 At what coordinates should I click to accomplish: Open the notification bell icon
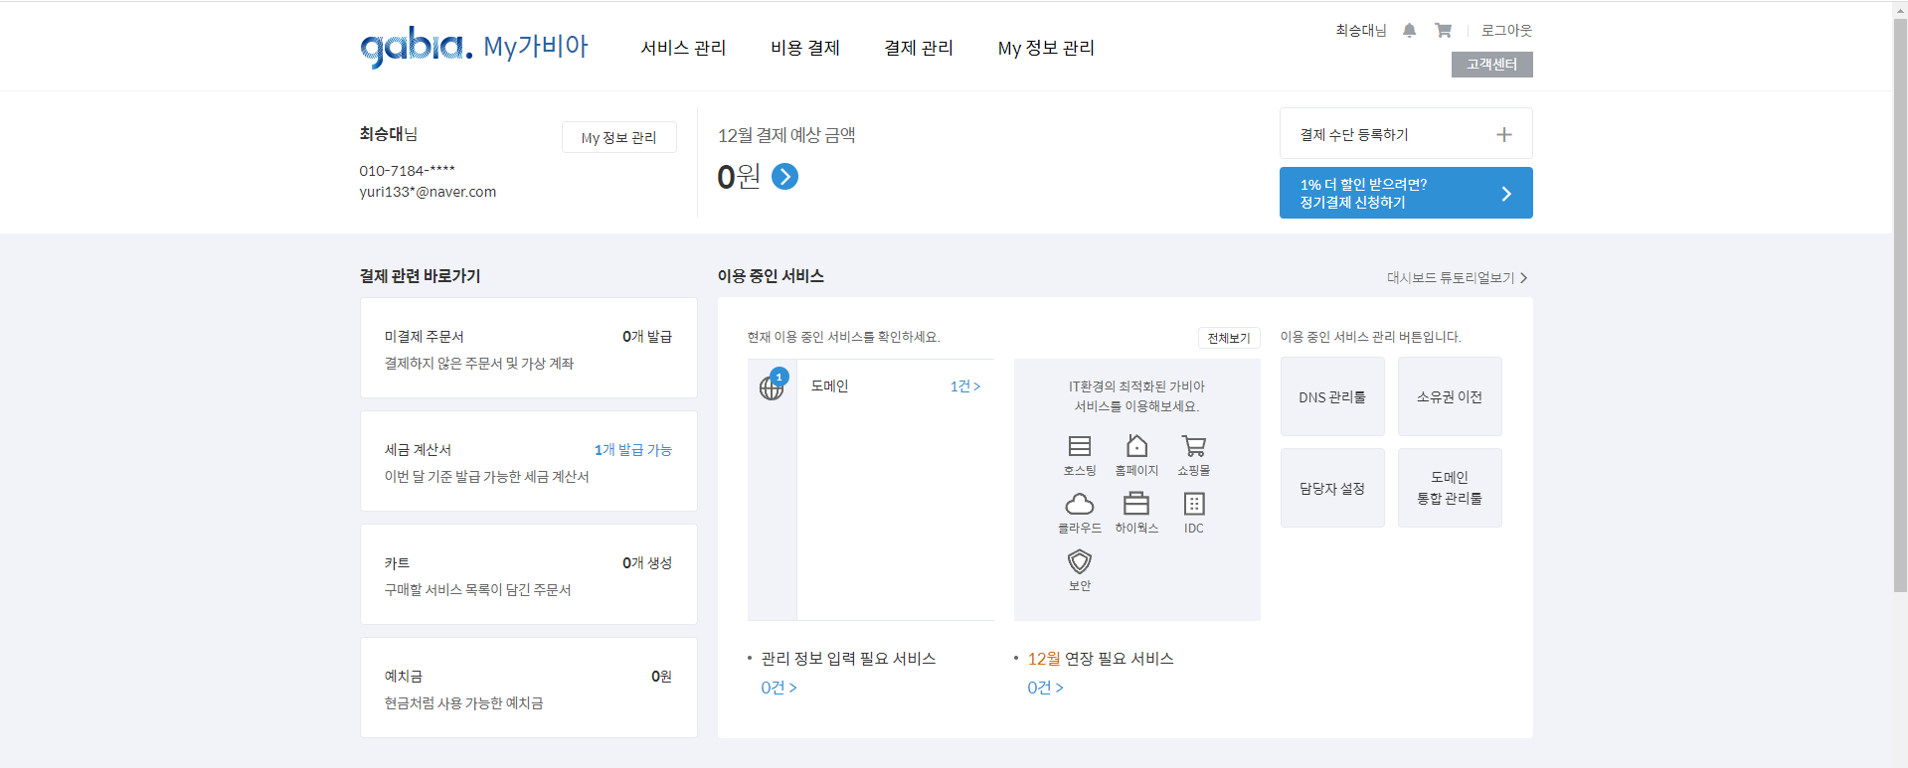pos(1409,31)
